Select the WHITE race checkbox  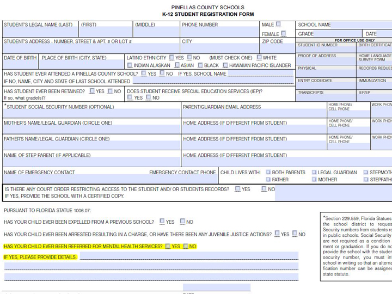(259, 58)
